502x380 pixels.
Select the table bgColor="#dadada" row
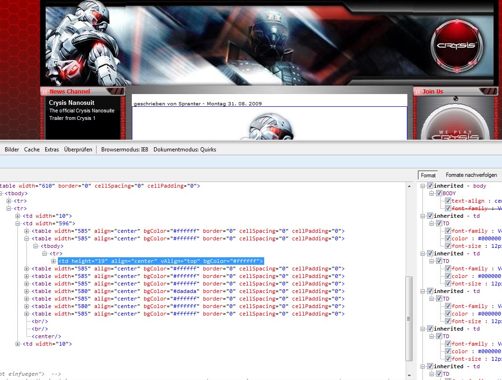coord(188,291)
